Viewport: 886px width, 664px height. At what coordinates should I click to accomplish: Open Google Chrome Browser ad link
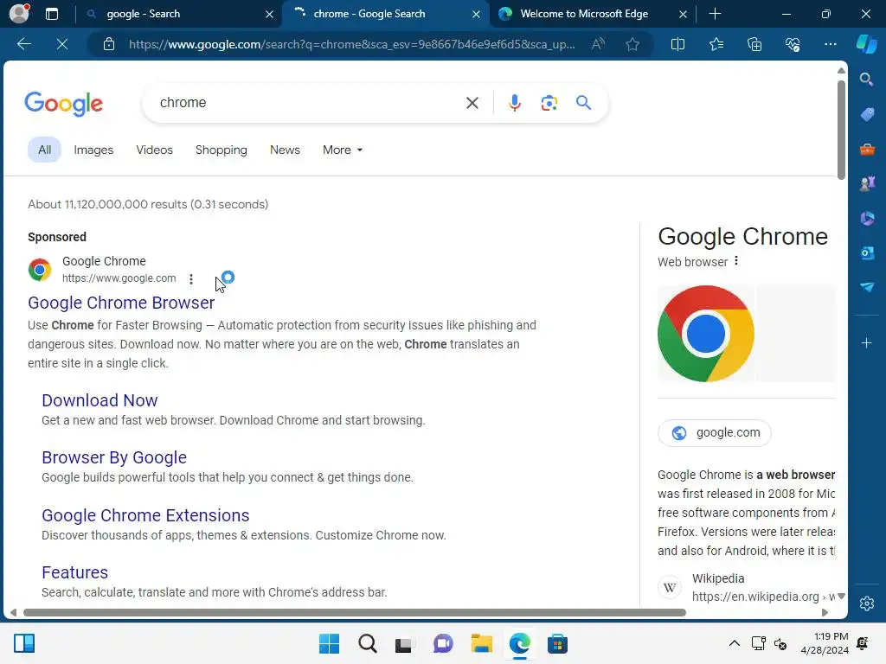click(121, 303)
